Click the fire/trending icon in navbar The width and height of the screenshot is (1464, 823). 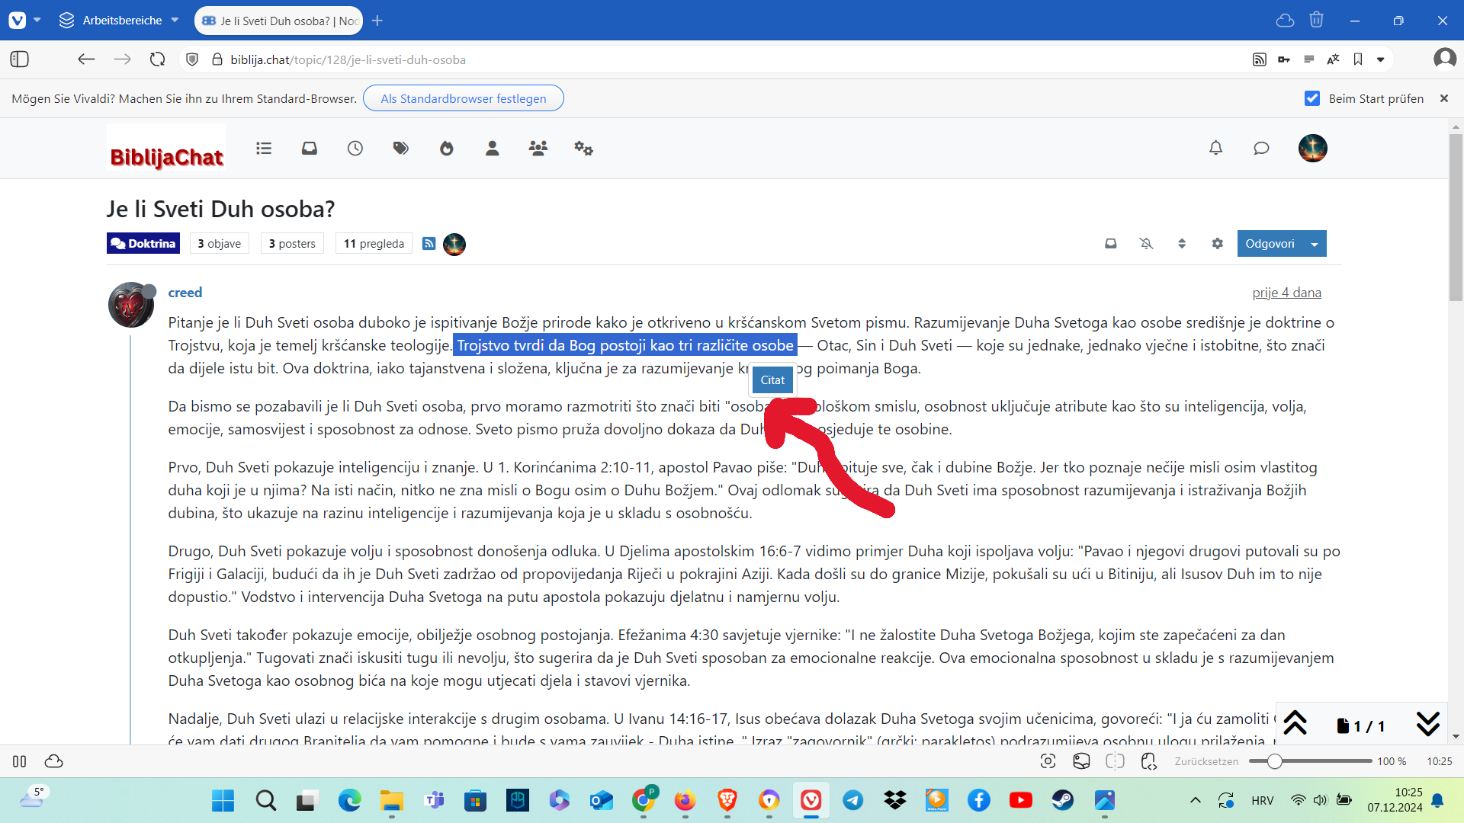446,148
